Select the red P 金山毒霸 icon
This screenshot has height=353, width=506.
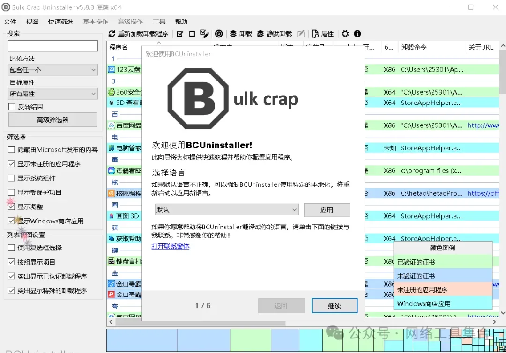pos(112,294)
